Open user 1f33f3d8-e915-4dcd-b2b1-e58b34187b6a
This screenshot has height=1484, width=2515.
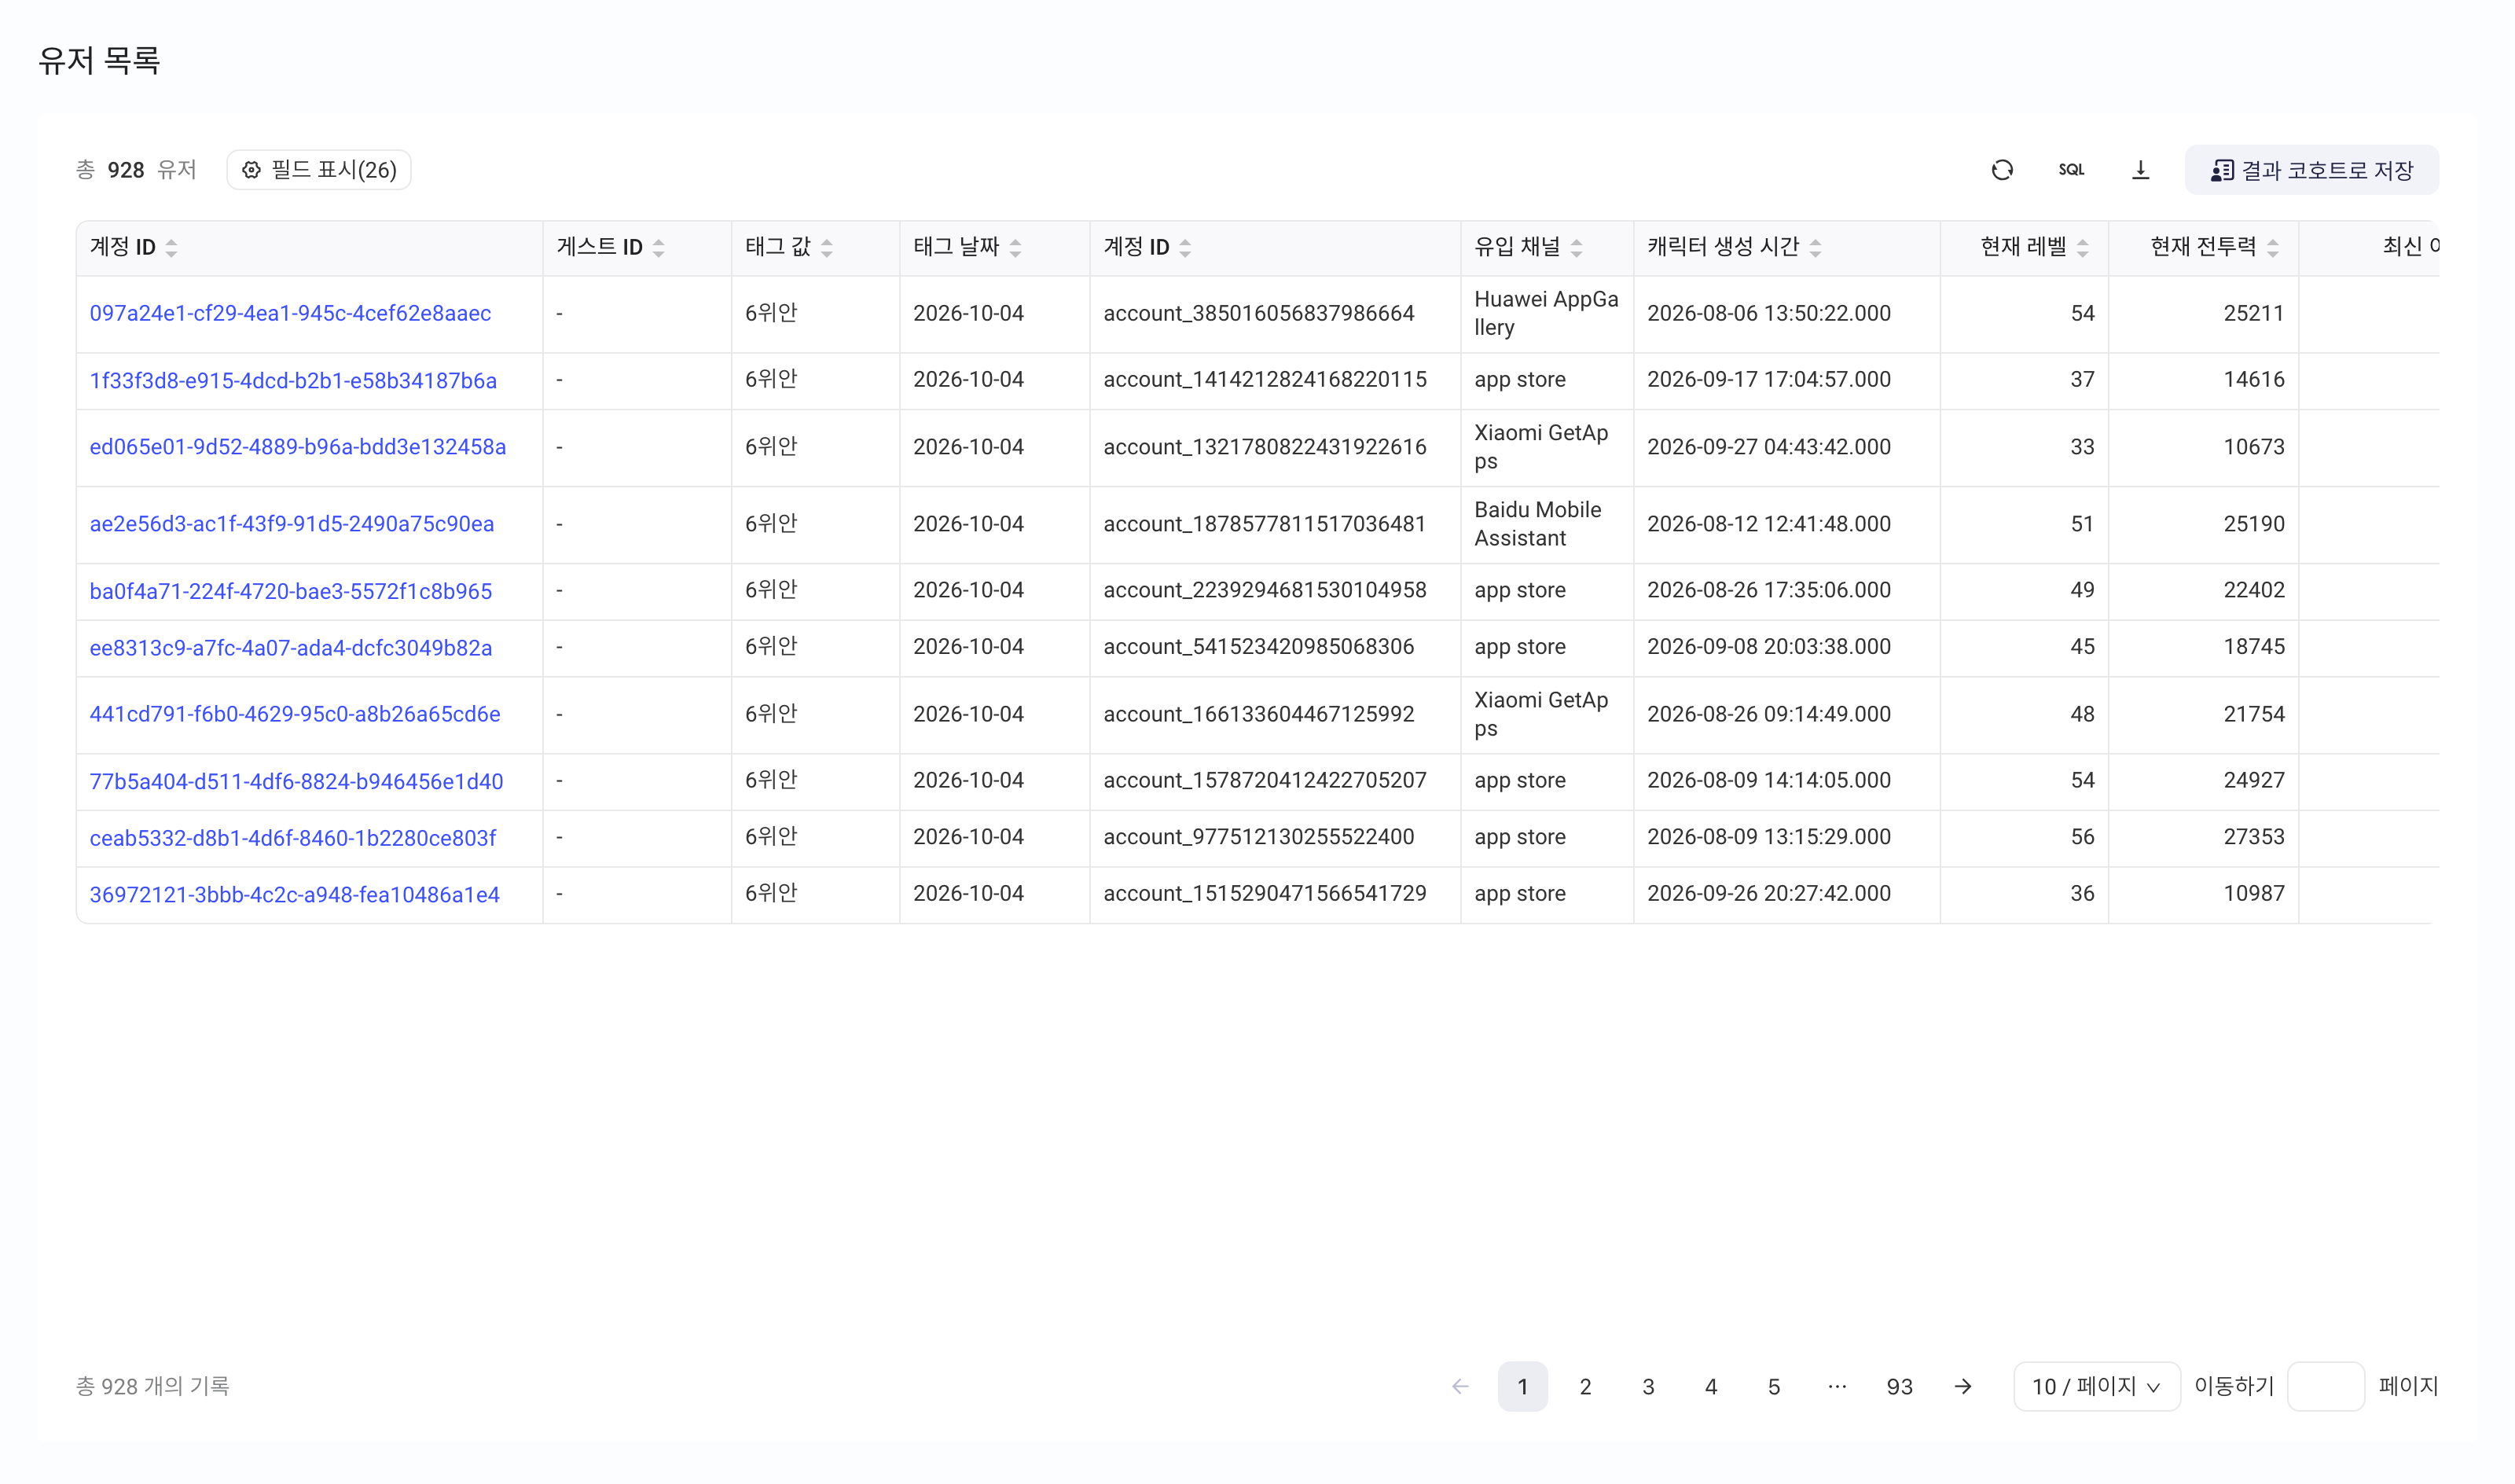pyautogui.click(x=293, y=381)
